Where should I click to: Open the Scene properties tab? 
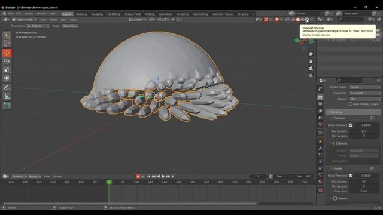pyautogui.click(x=321, y=118)
